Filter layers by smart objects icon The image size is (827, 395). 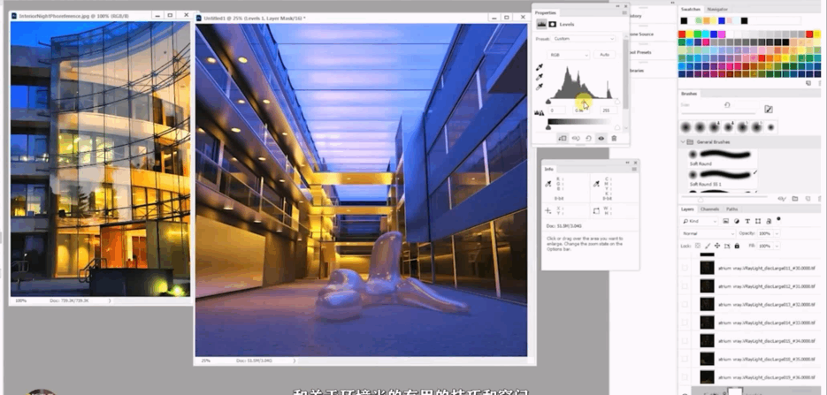[769, 221]
